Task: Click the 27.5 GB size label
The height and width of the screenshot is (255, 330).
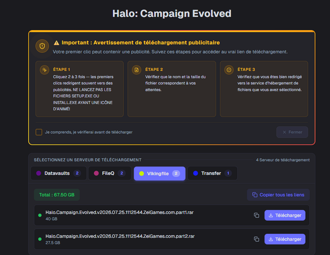Action: [x=53, y=243]
